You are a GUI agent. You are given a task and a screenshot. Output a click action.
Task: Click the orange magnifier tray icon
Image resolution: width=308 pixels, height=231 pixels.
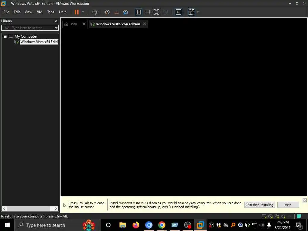pyautogui.click(x=233, y=225)
